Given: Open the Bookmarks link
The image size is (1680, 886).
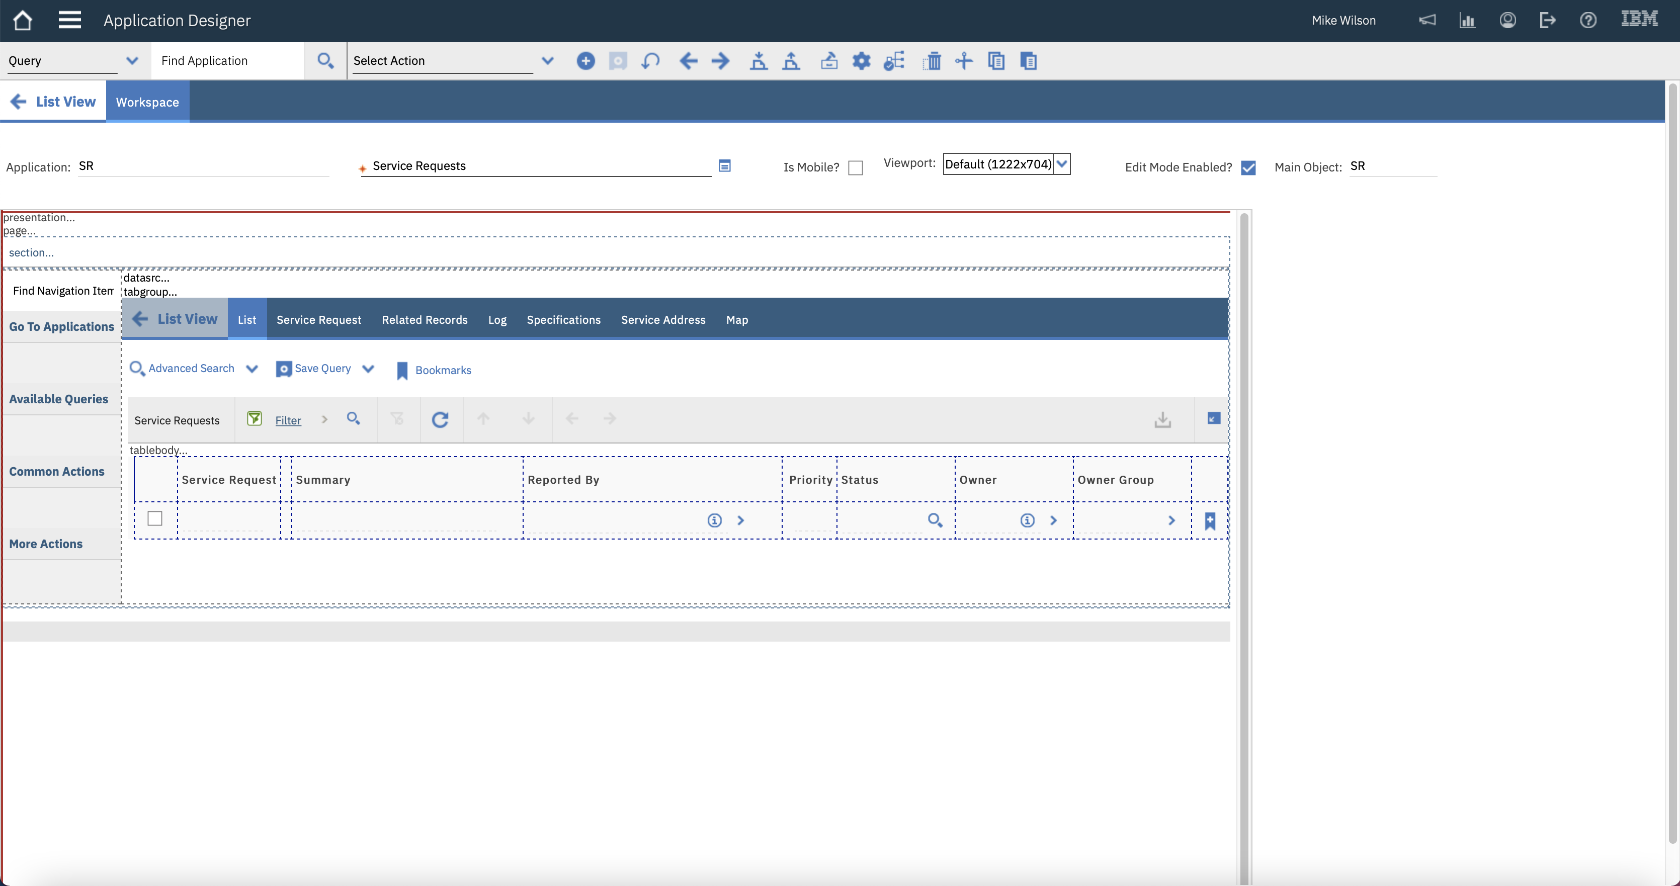Looking at the screenshot, I should (443, 370).
